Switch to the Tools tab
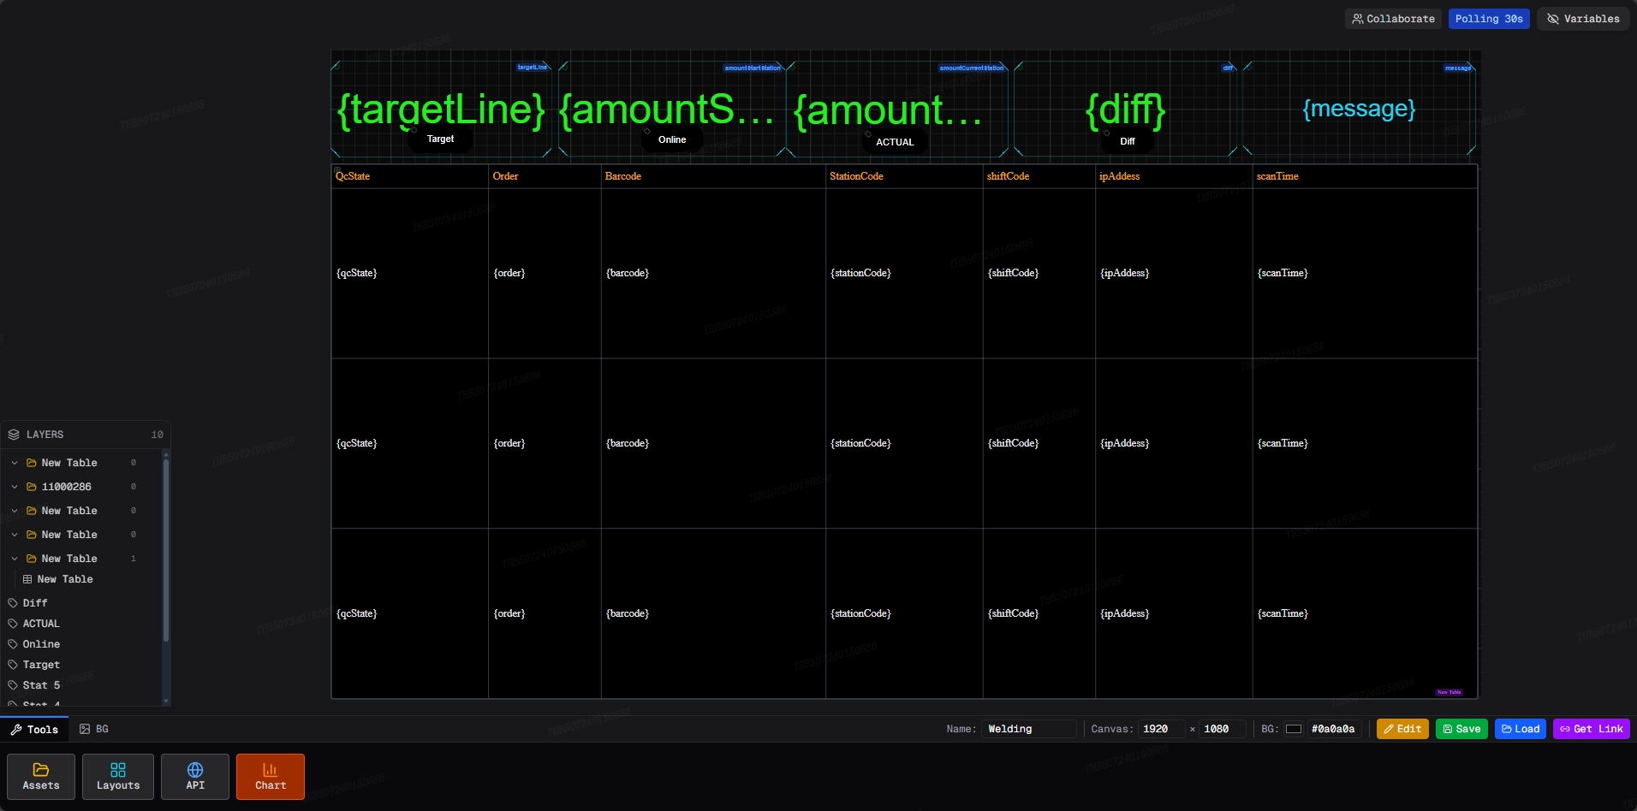 click(x=34, y=730)
